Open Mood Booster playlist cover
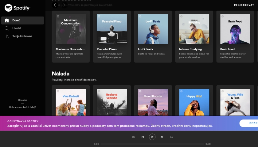 (153, 102)
